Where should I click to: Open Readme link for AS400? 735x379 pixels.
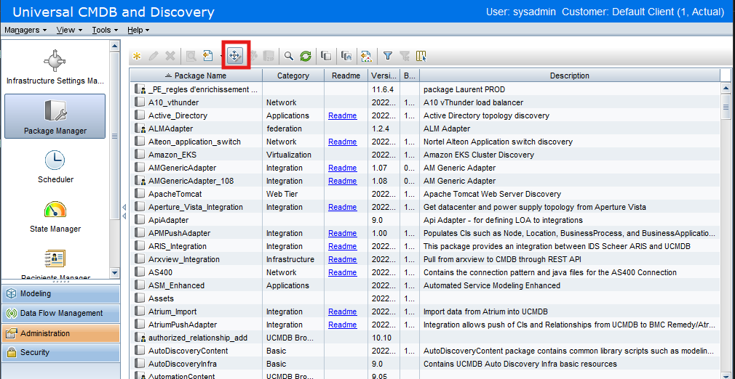tap(342, 272)
